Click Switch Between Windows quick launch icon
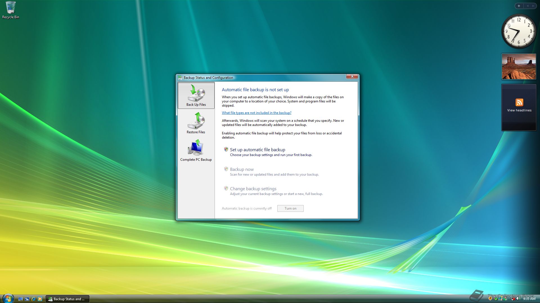The height and width of the screenshot is (303, 540). [27, 299]
